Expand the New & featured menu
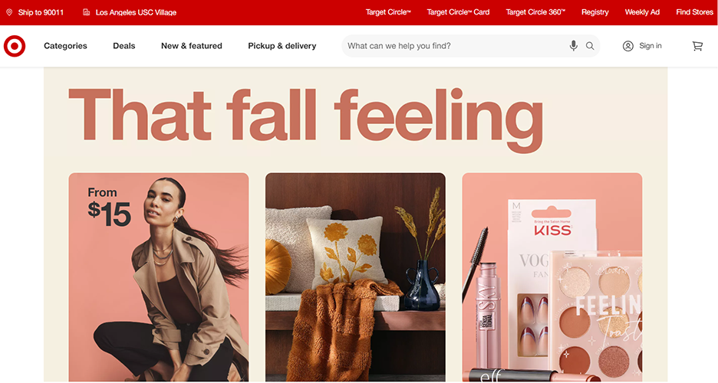 point(192,46)
